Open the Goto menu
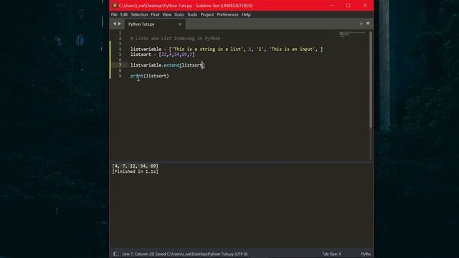The image size is (459, 258). [179, 14]
